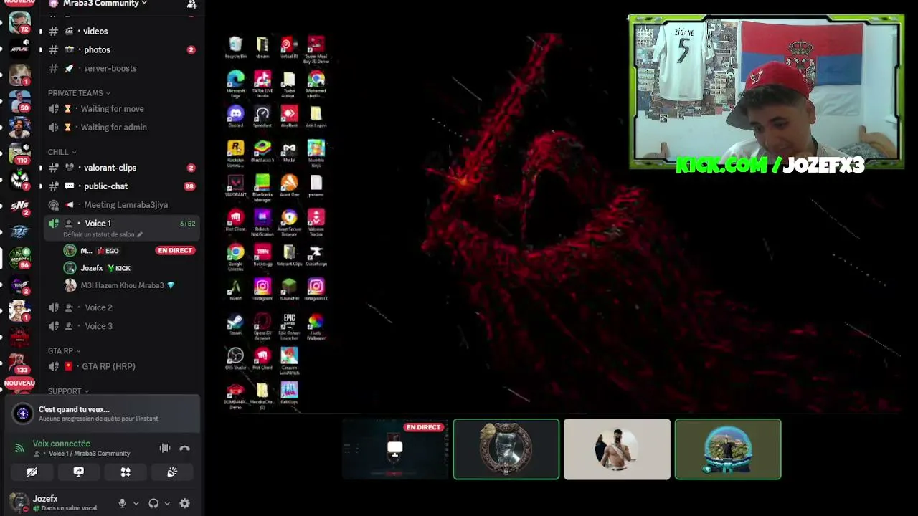Deafen the headphones audio
Viewport: 918px width, 516px height.
point(153,503)
